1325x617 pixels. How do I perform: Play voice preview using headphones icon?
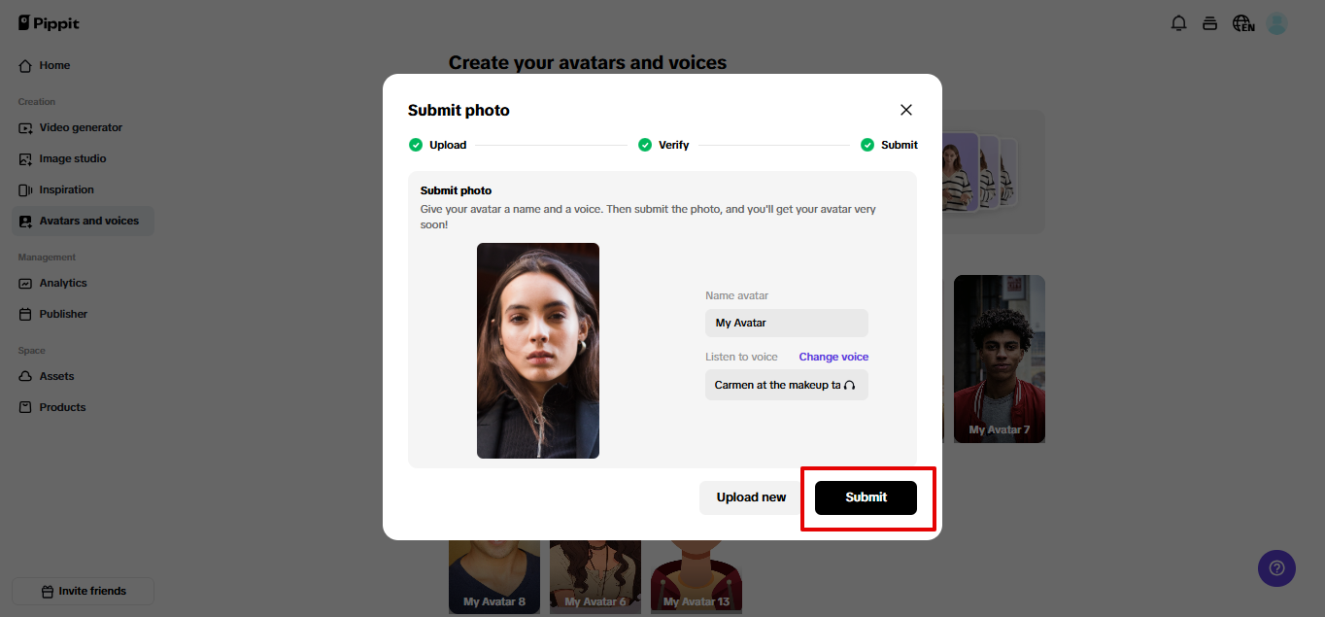[x=850, y=385]
